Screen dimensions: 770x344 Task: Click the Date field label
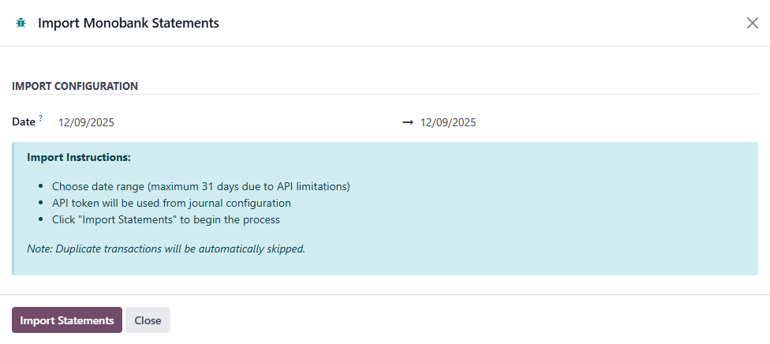(x=23, y=122)
